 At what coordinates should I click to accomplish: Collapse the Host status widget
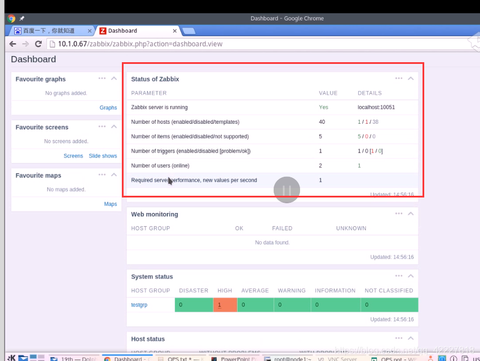tap(411, 339)
